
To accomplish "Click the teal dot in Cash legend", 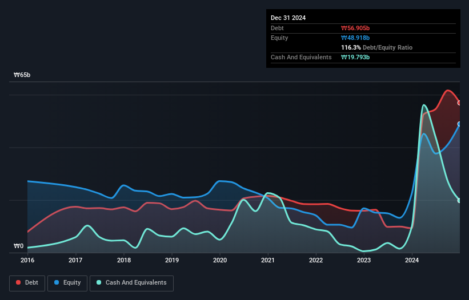I will [x=99, y=282].
